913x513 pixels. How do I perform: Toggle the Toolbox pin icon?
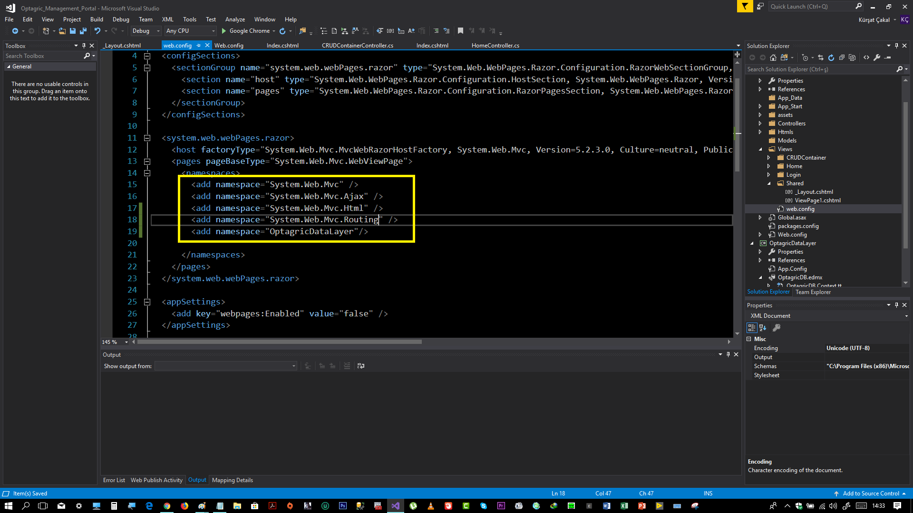83,45
